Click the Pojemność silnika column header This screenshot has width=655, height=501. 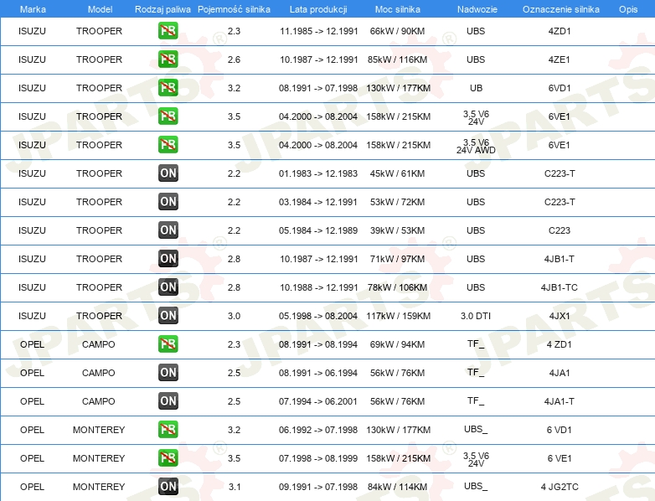click(x=234, y=9)
